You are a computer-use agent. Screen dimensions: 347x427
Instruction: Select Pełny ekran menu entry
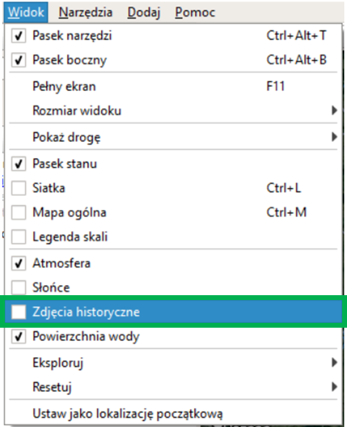click(64, 86)
